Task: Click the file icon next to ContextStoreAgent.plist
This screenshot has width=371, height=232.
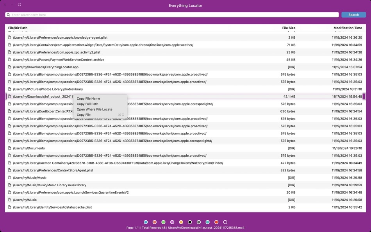Action: pos(9,170)
